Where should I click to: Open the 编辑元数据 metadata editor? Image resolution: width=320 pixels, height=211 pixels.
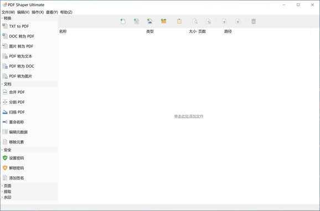tap(15, 132)
